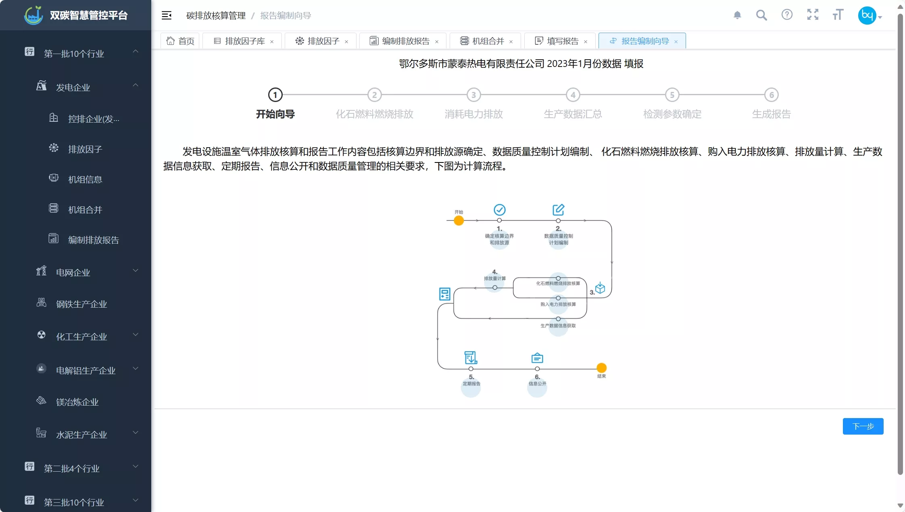
Task: Click the 机组信息 icon in sidebar
Action: click(54, 178)
